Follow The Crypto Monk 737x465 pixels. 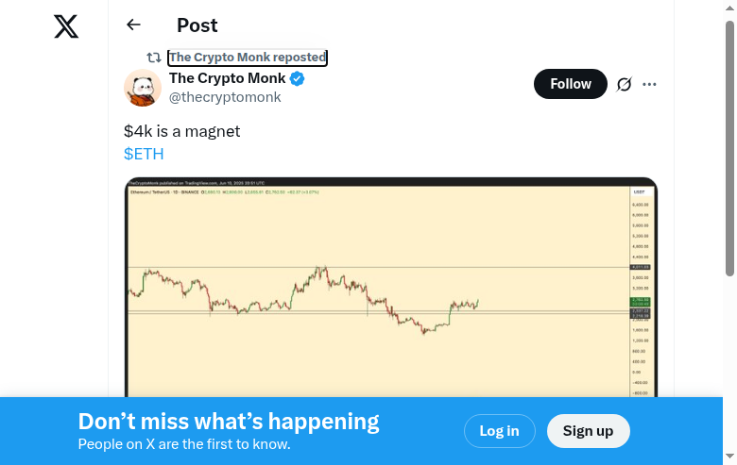point(570,84)
